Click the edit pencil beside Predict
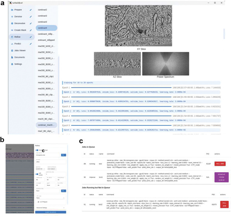 click(31, 44)
